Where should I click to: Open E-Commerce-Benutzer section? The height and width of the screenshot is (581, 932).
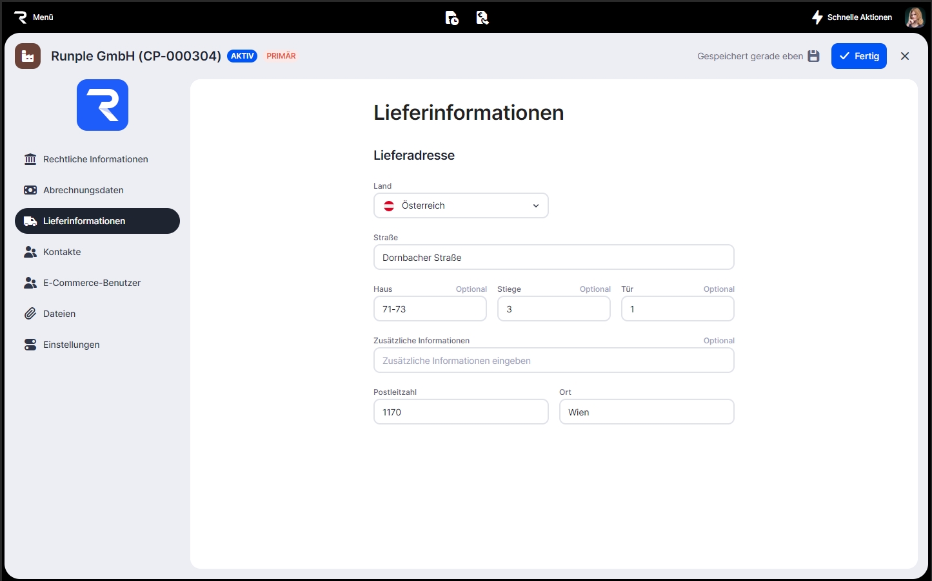click(x=92, y=283)
